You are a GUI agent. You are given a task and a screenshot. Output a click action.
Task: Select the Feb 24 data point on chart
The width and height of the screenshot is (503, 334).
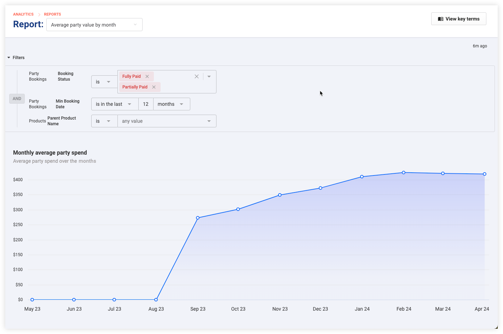click(x=404, y=173)
